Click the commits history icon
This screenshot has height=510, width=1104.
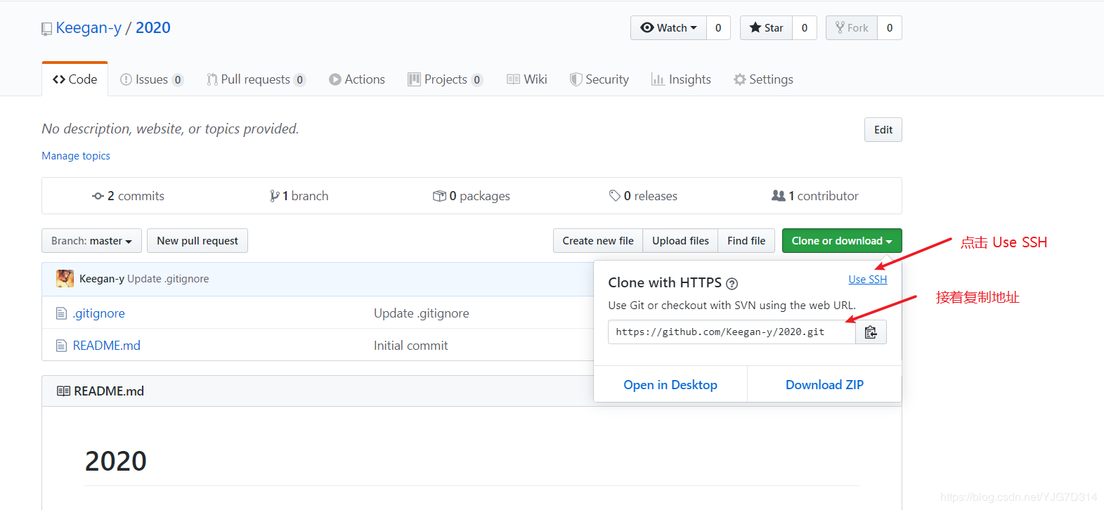pyautogui.click(x=98, y=196)
